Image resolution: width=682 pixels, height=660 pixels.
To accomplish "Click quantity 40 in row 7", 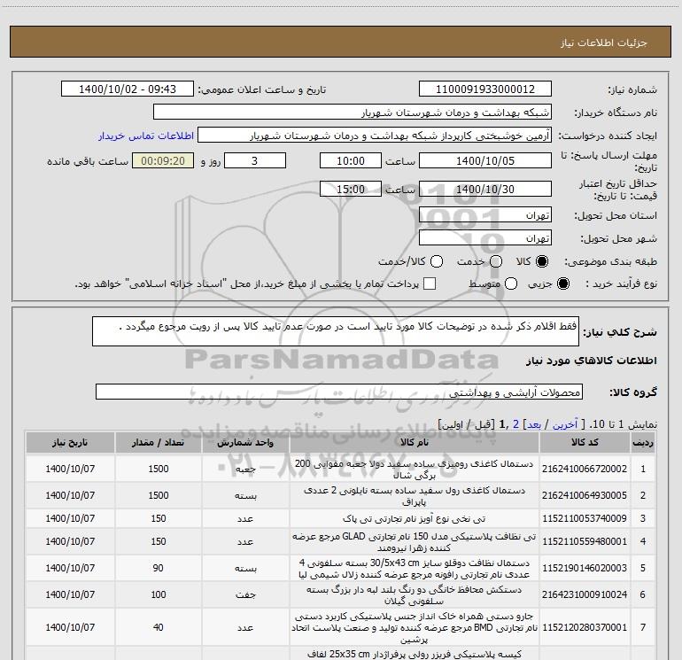I will coord(159,627).
